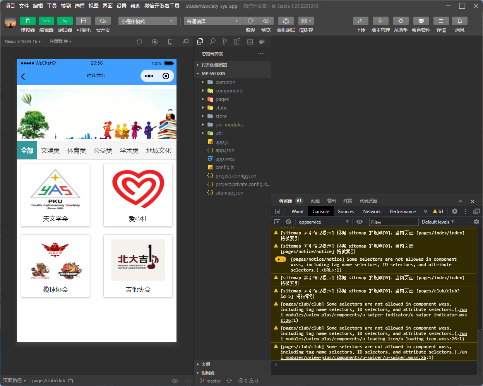483x386 pixels.
Task: Open the education suite (教育套件)
Action: 421,21
